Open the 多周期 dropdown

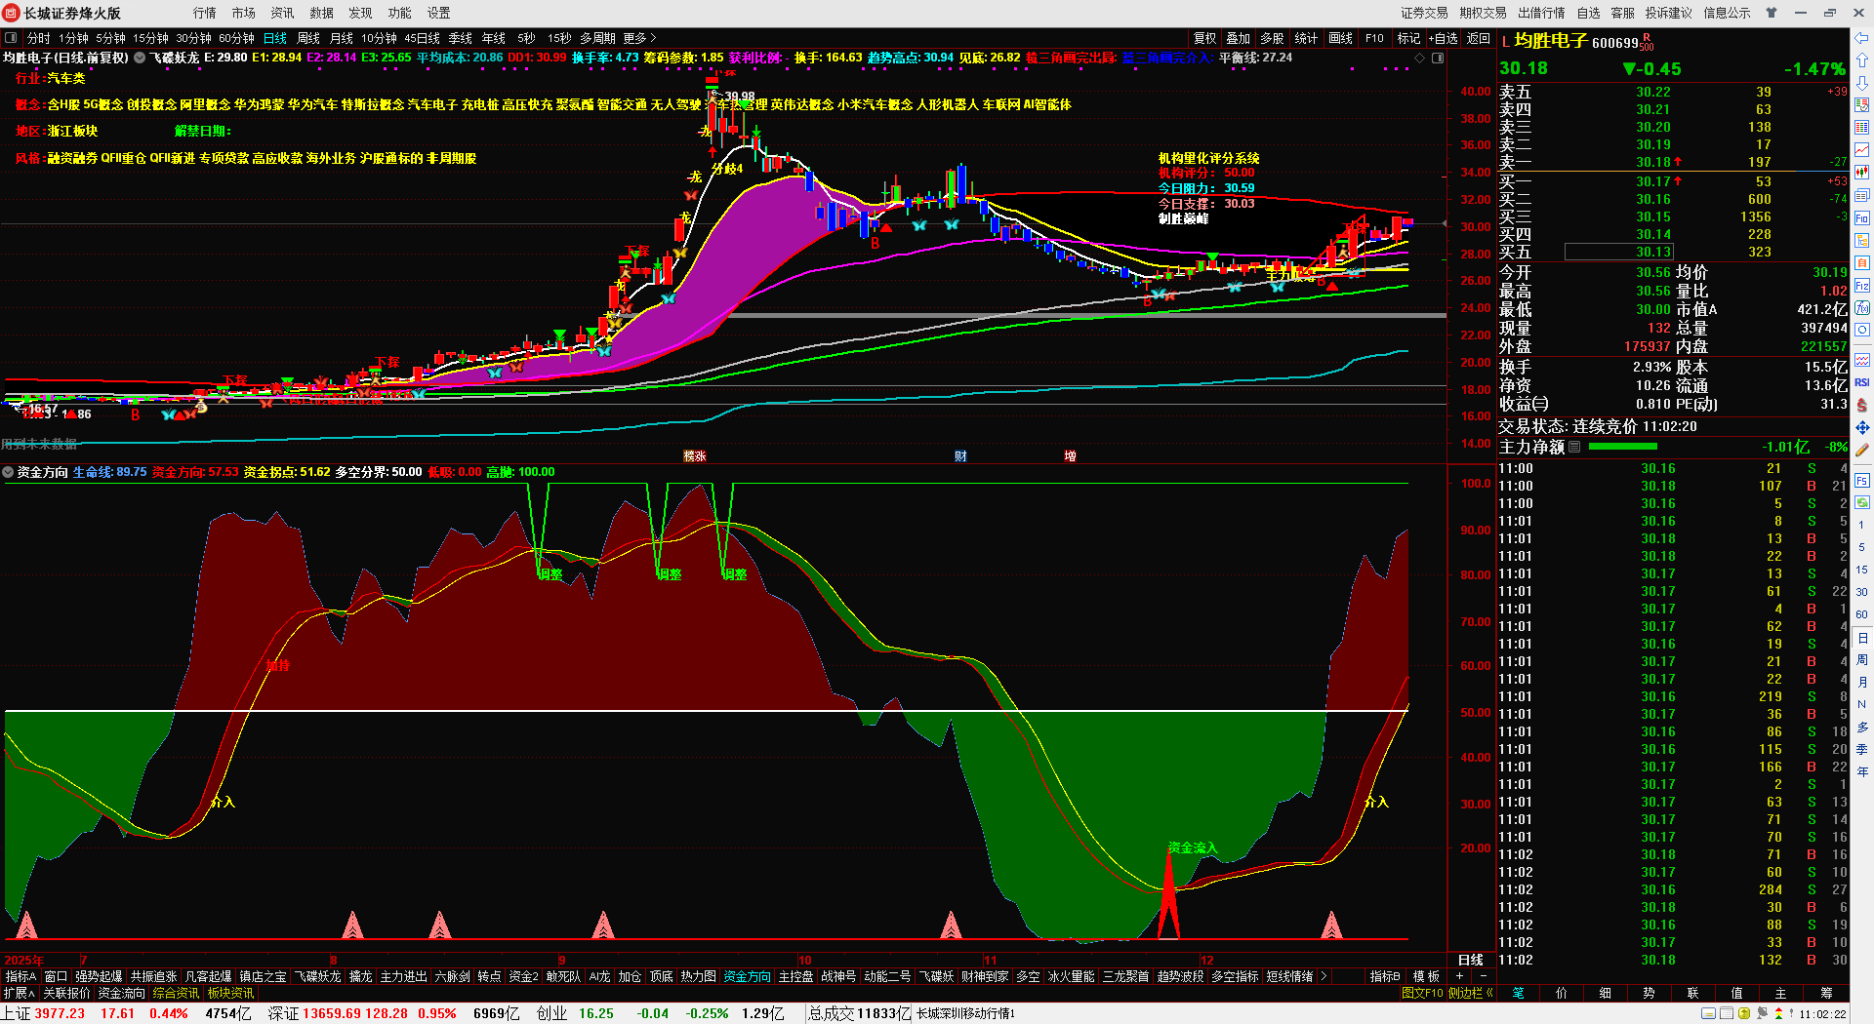click(597, 38)
